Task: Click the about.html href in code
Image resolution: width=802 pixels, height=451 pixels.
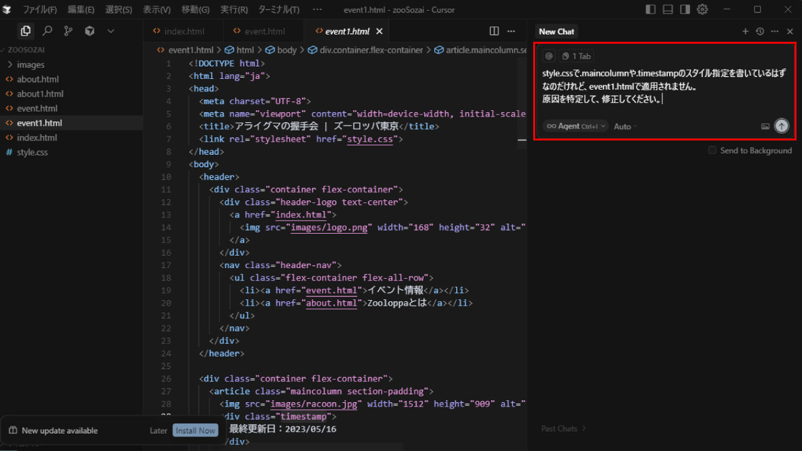Action: click(x=331, y=303)
